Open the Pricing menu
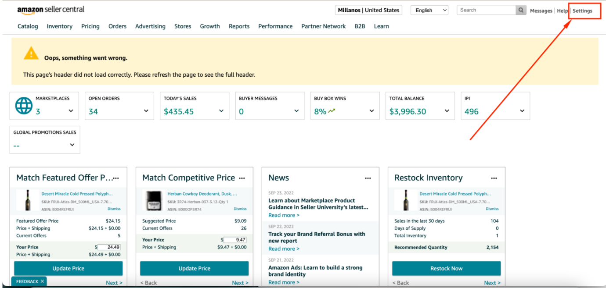The image size is (606, 288). tap(90, 26)
